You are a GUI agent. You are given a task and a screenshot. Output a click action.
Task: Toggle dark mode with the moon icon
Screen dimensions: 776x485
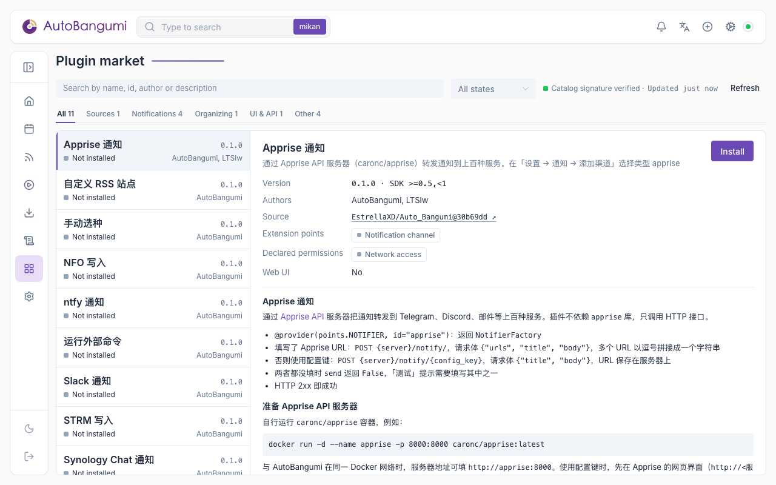click(29, 429)
